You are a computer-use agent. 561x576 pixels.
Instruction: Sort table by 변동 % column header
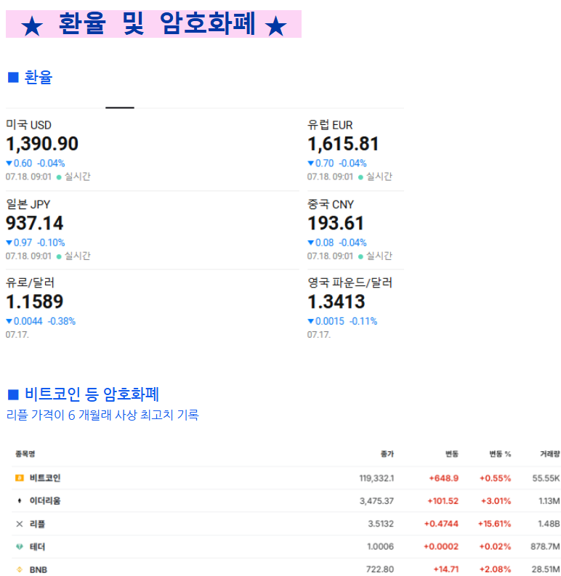[500, 454]
